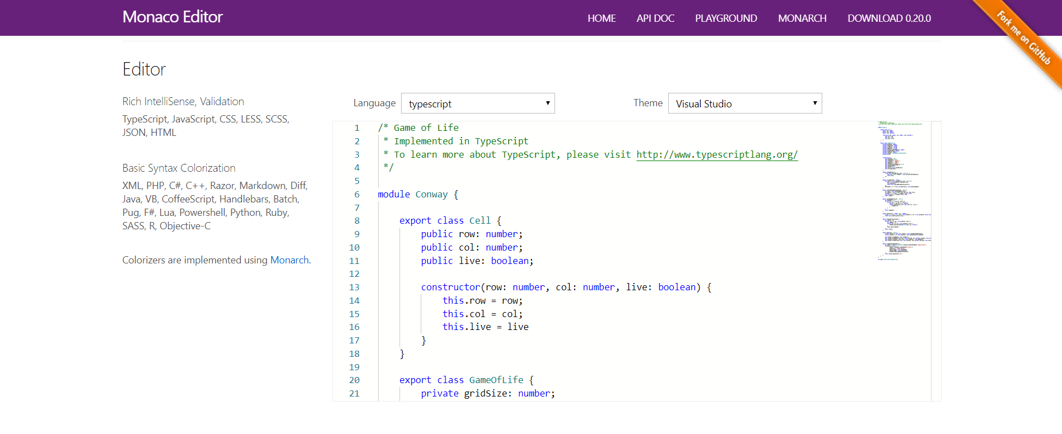Open the MONARCH navigation link
Viewport: 1062px width, 434px height.
tap(802, 18)
